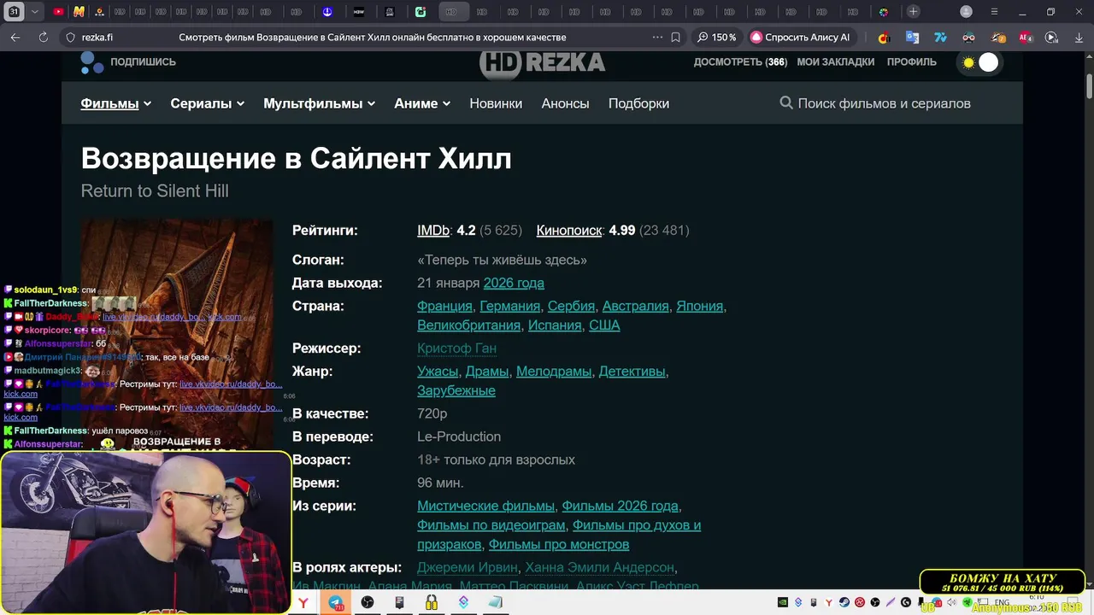This screenshot has height=615, width=1094.
Task: Open Telegram from the taskbar
Action: coord(336,602)
